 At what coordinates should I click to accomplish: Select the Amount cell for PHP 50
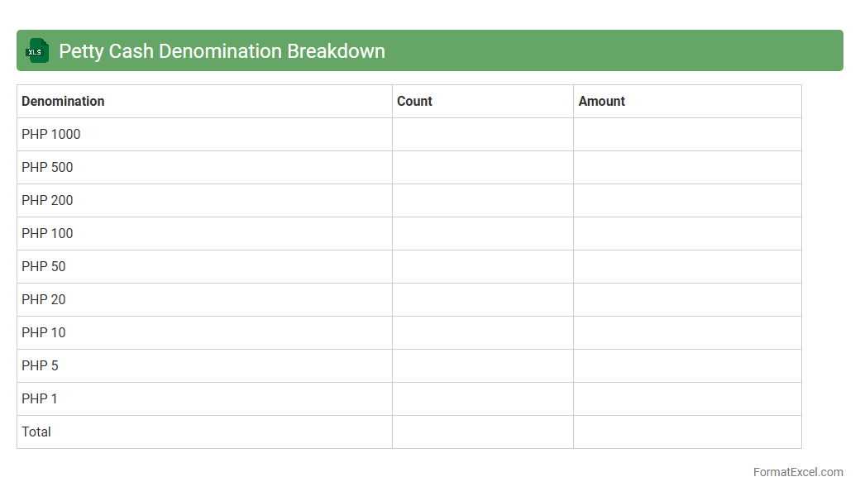point(686,266)
